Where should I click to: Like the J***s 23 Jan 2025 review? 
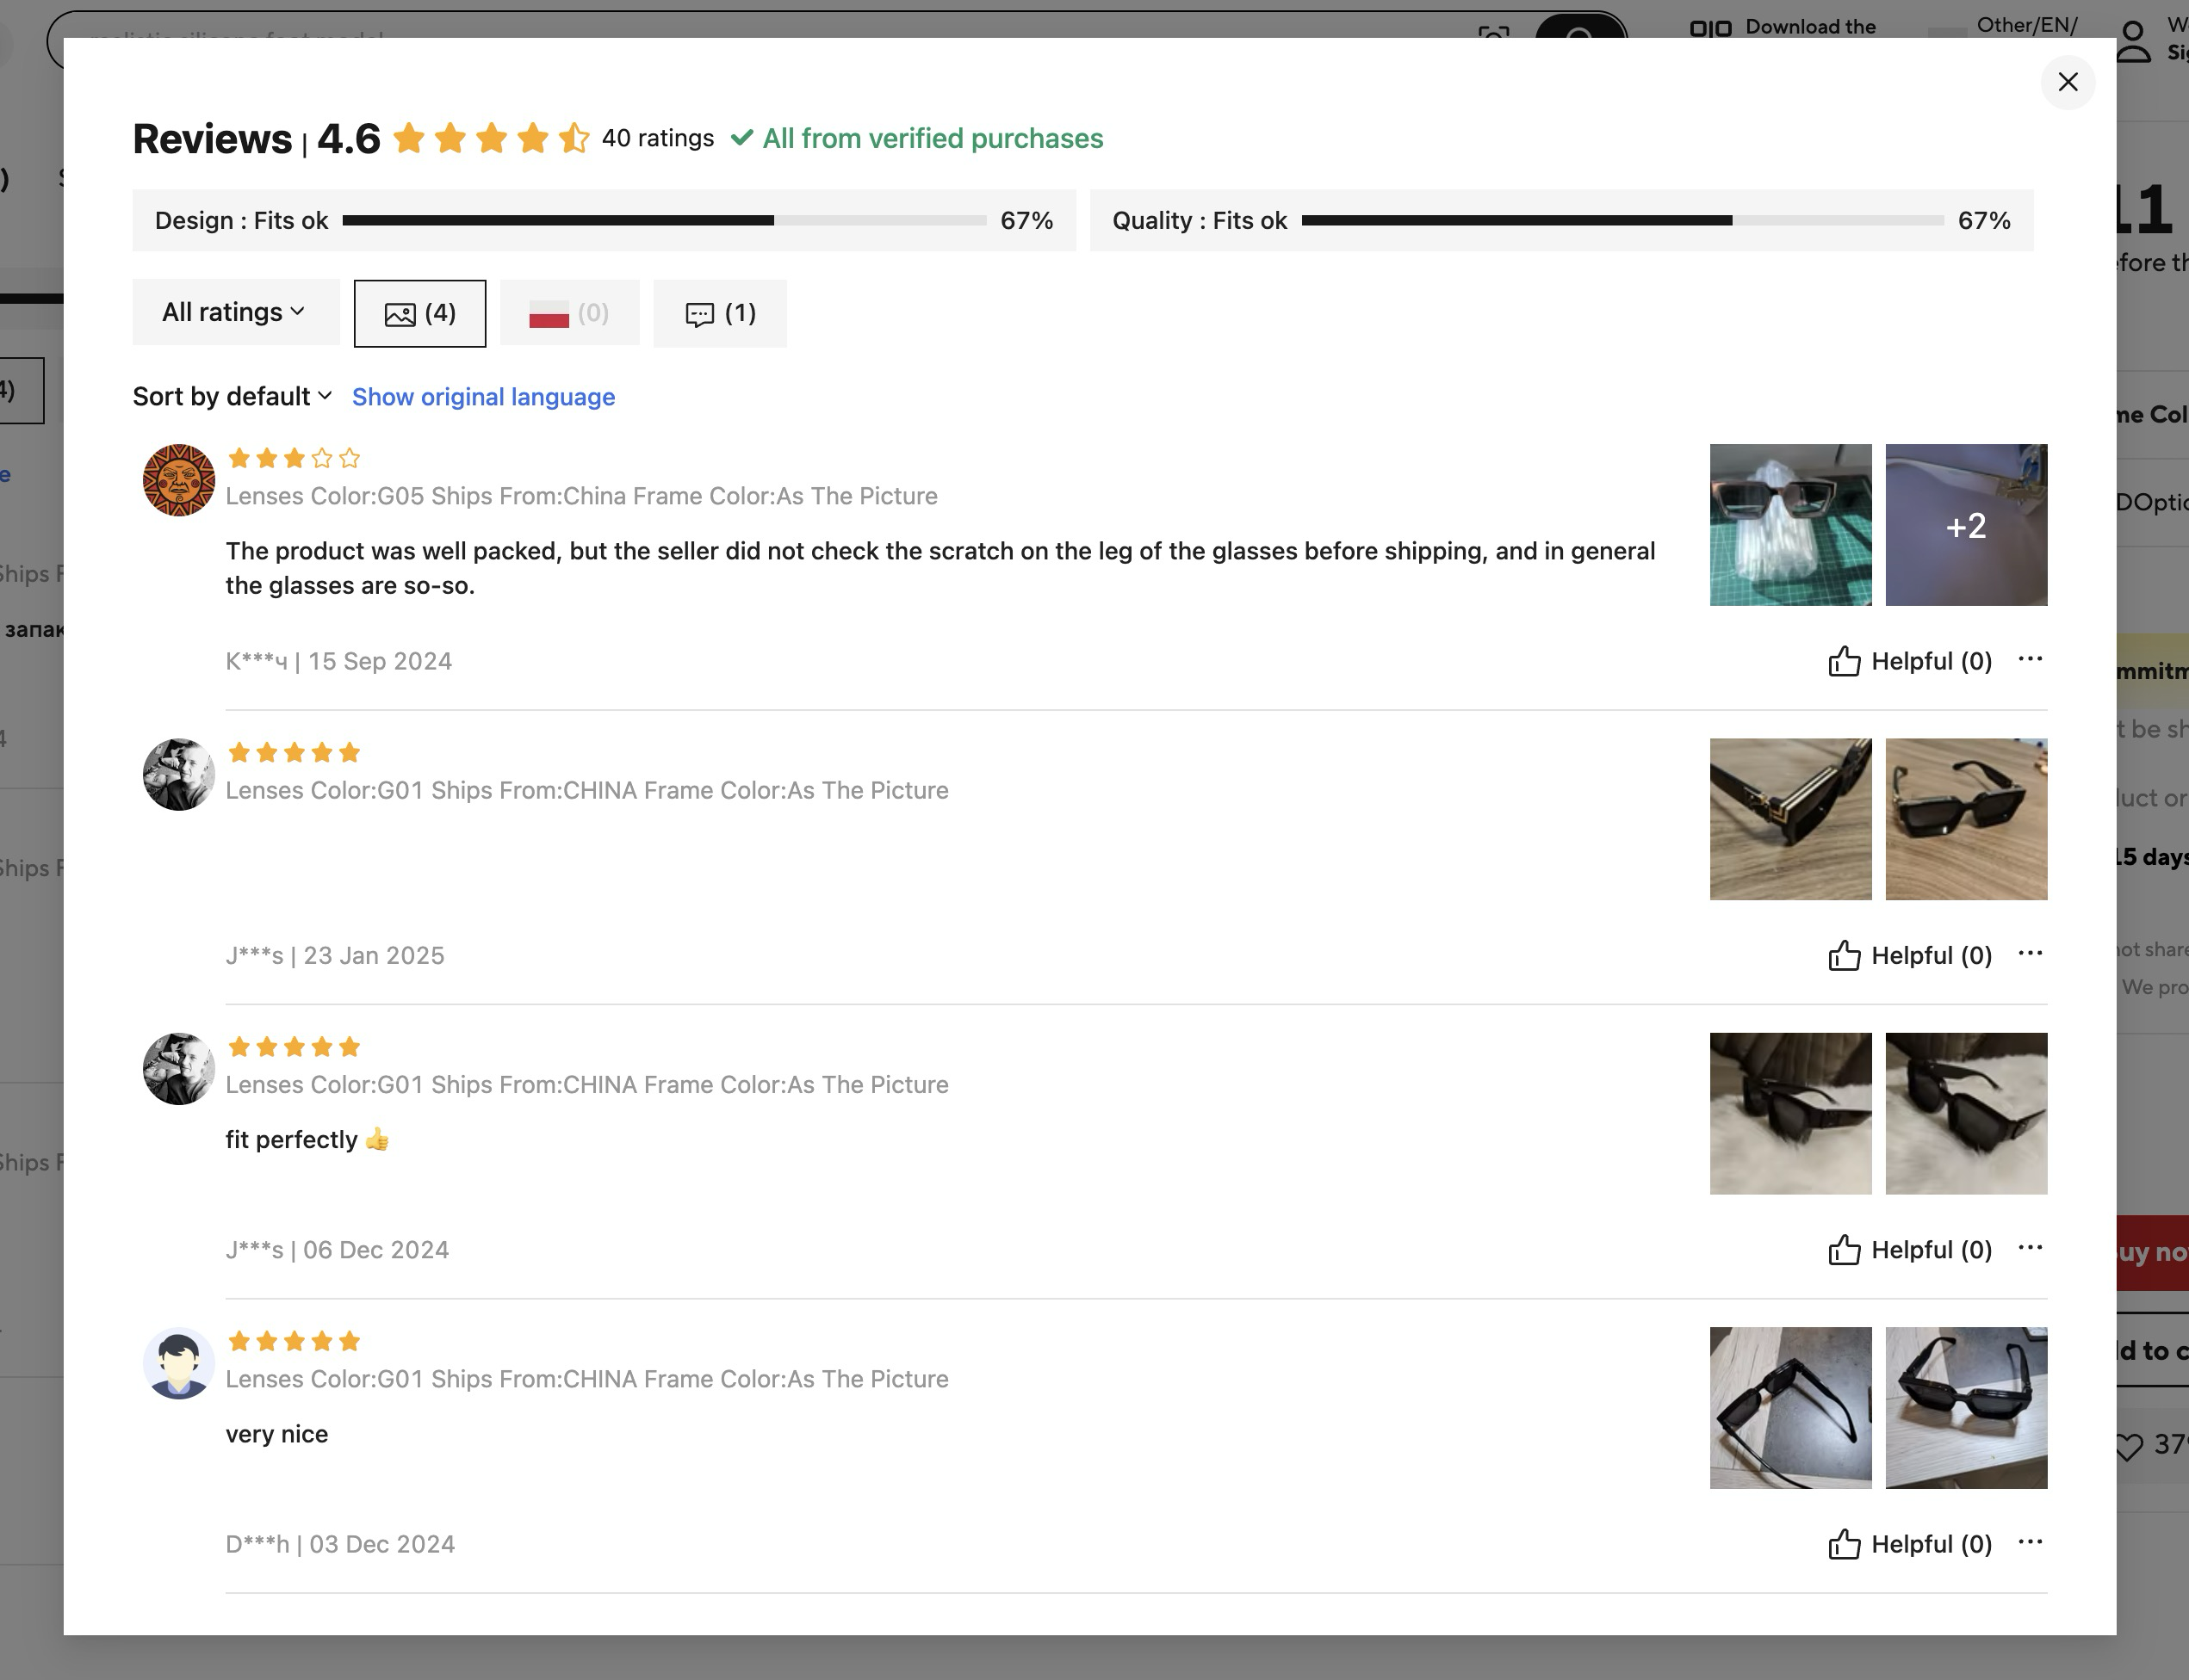tap(1910, 956)
